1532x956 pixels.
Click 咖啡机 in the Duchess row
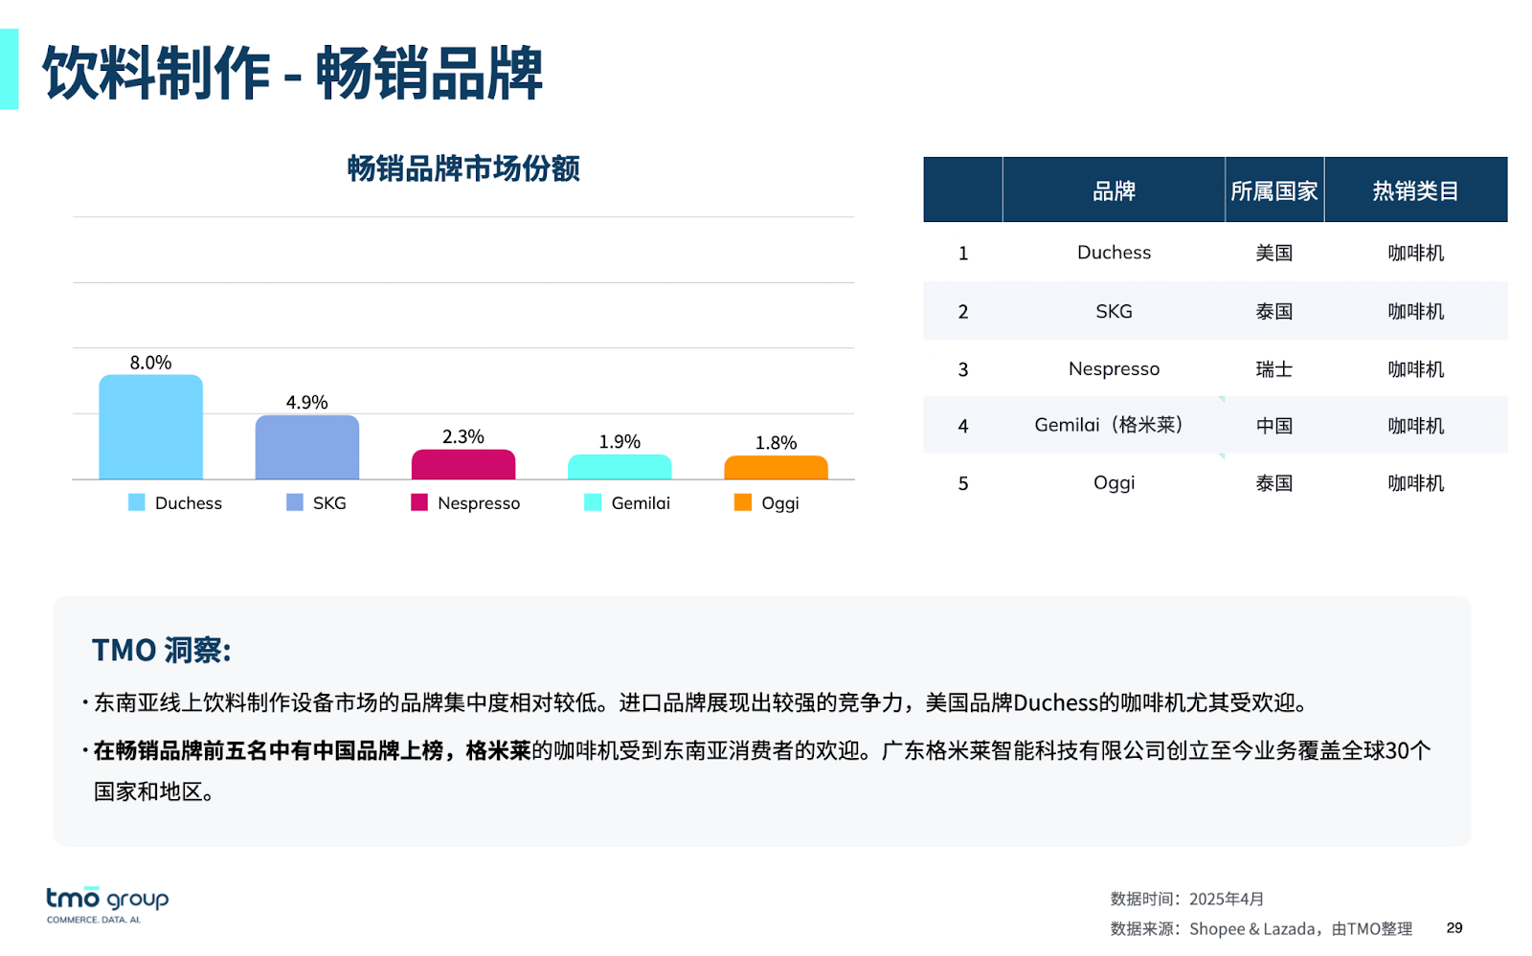click(1416, 253)
